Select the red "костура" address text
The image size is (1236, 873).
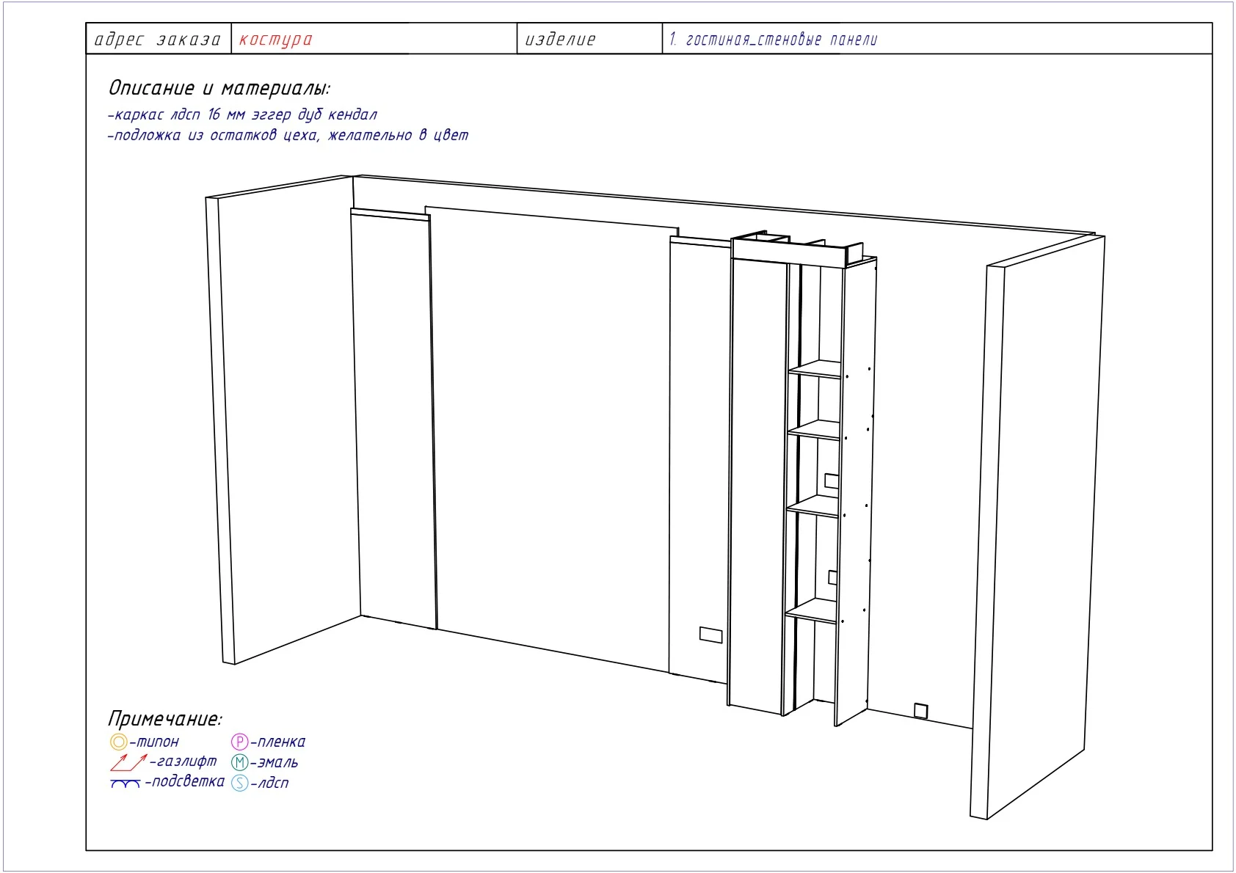coord(276,40)
